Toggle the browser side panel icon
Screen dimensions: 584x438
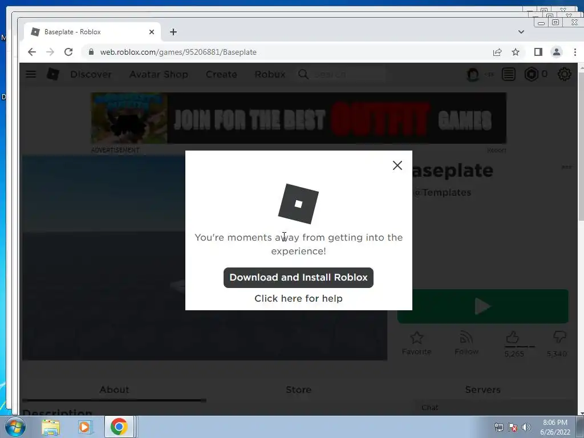click(x=538, y=52)
